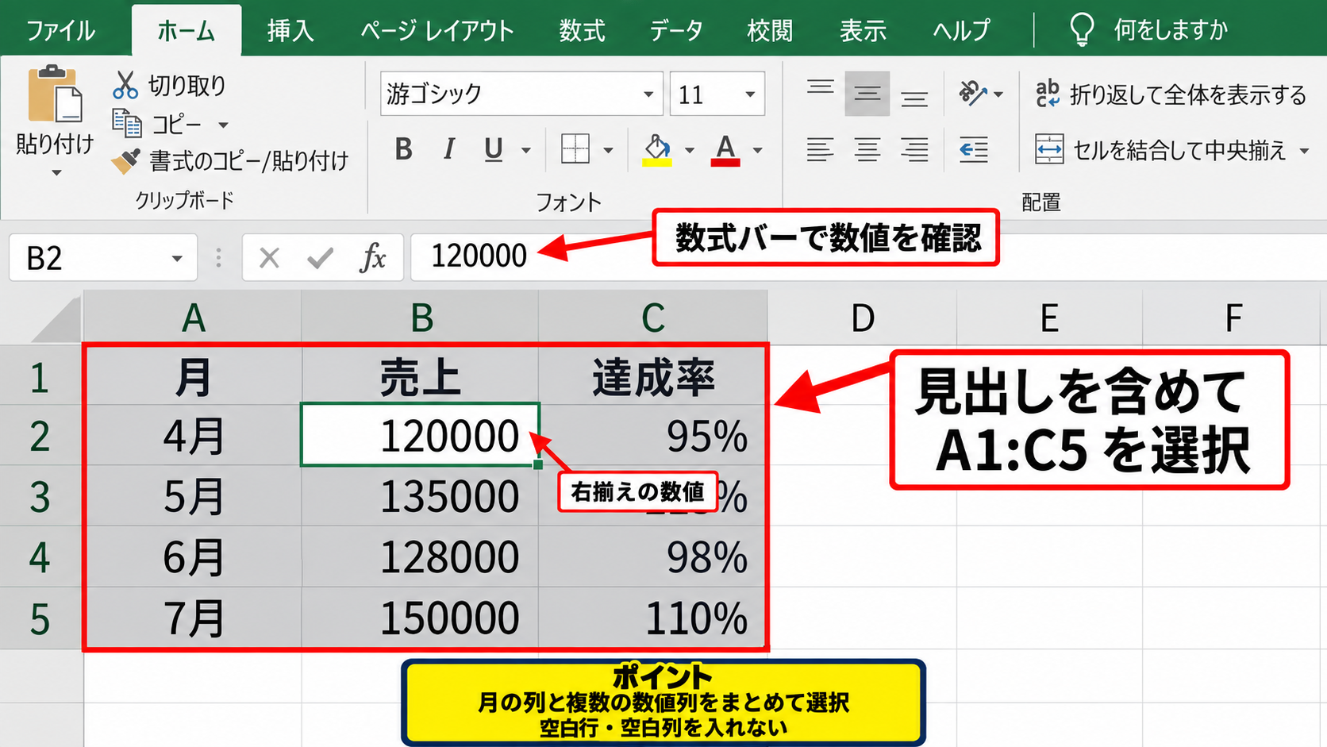Click the Copy (コピー) icon
1327x747 pixels.
click(x=127, y=124)
